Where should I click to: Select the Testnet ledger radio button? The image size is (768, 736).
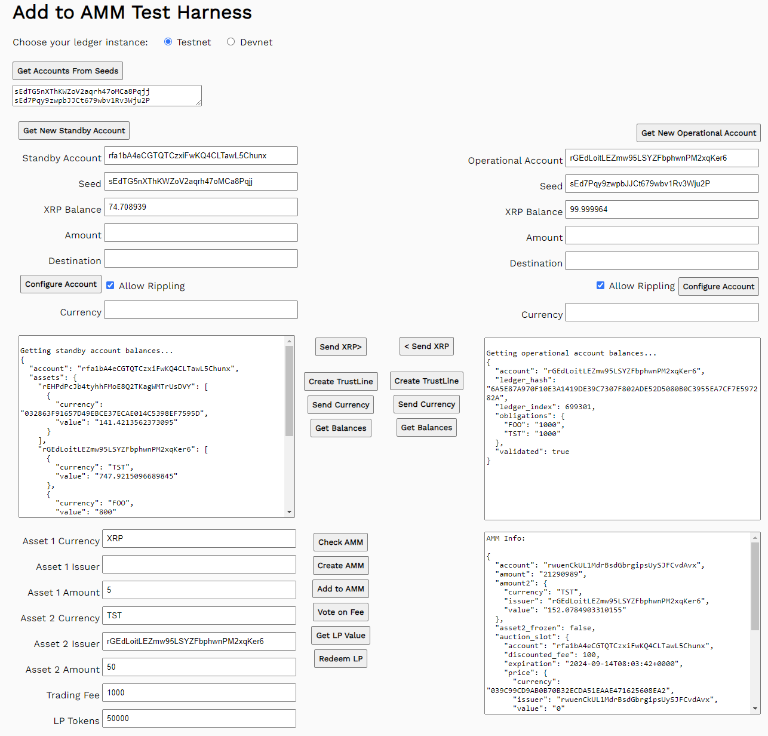point(168,42)
